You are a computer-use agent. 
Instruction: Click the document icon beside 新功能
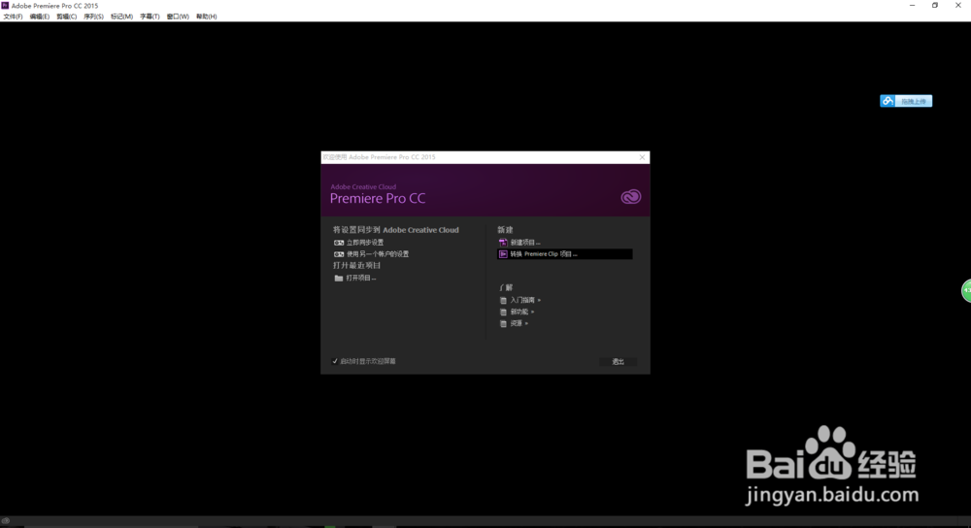click(503, 312)
